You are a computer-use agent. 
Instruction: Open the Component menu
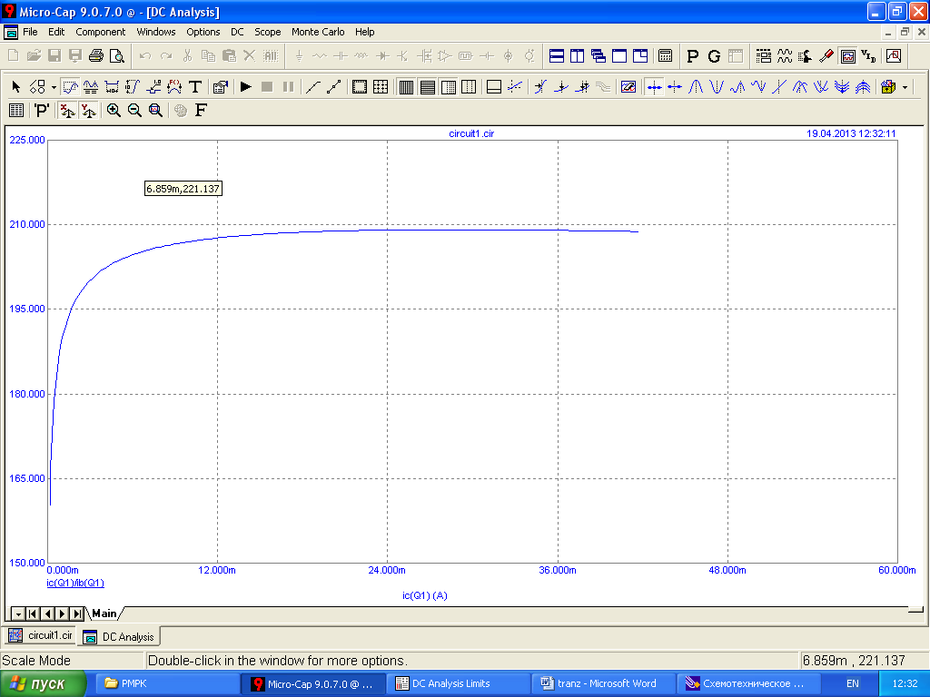coord(100,32)
